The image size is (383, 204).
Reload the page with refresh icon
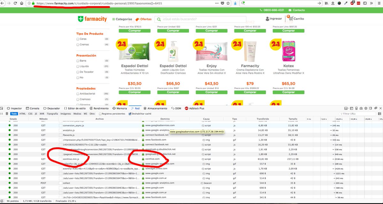(x=15, y=3)
